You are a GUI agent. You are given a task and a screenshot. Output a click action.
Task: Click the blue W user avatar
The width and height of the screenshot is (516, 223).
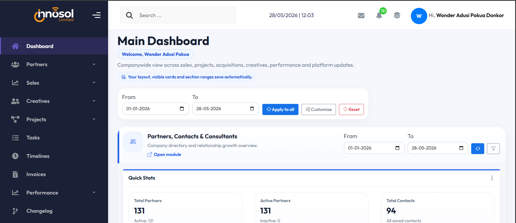point(419,16)
